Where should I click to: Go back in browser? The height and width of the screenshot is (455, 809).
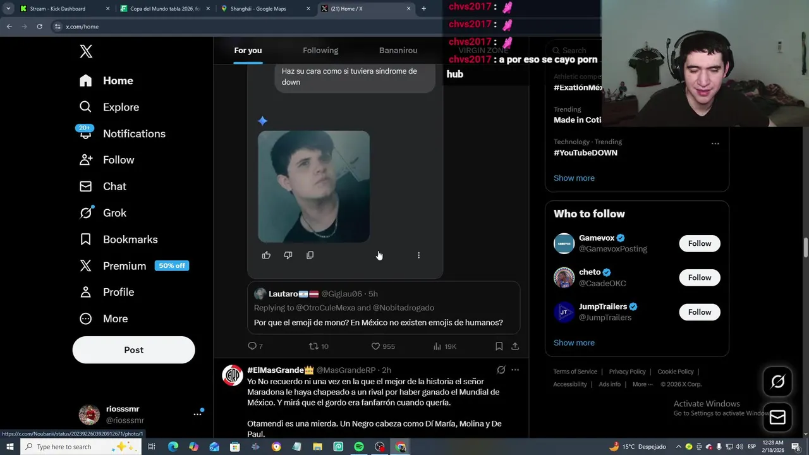point(9,27)
